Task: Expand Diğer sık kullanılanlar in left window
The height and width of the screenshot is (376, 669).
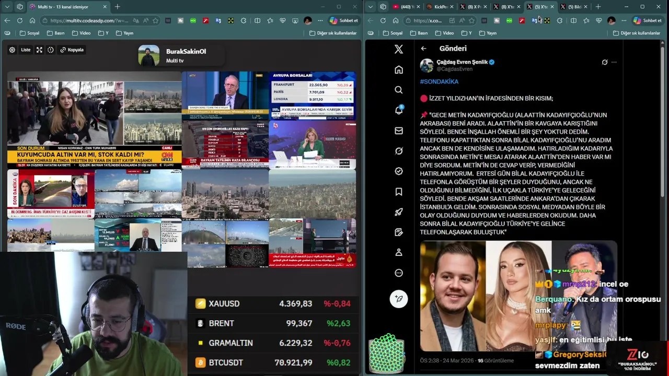Action: (333, 33)
